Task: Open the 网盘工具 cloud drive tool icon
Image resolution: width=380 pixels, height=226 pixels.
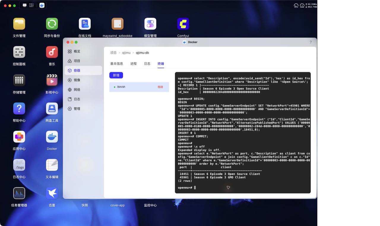Action: pos(52,108)
